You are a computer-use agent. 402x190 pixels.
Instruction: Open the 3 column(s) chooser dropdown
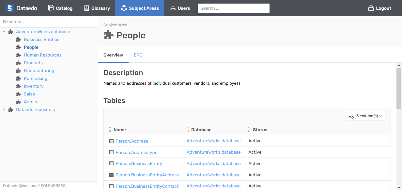[365, 116]
